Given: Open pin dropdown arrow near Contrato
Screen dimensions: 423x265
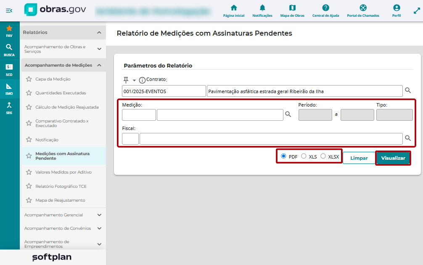Looking at the screenshot, I should 134,81.
